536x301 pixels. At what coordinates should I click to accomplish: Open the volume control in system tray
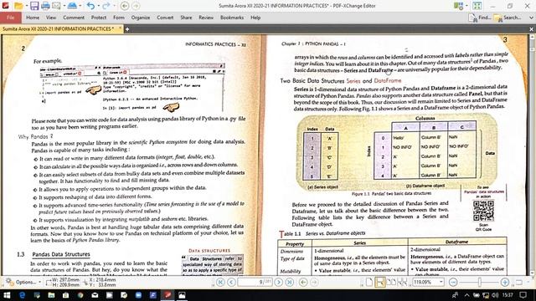pos(495,295)
